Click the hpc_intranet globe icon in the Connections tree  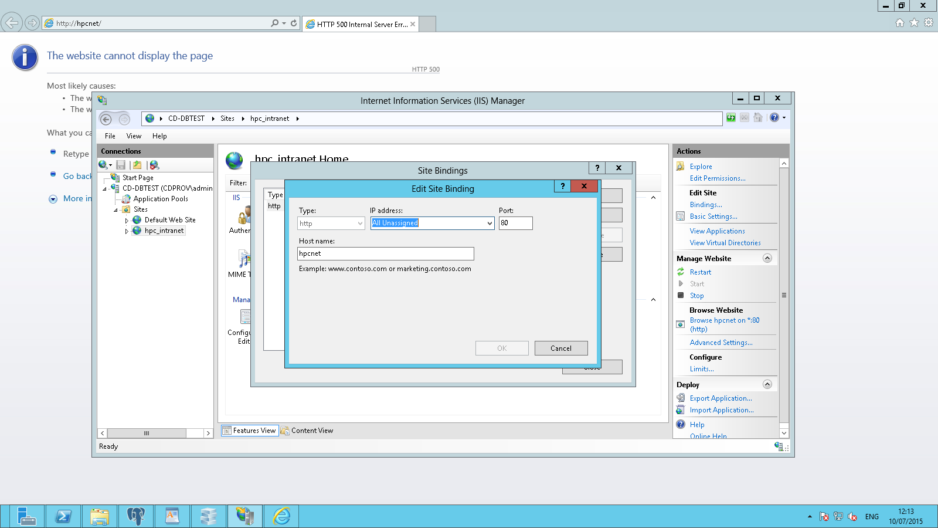[137, 231]
